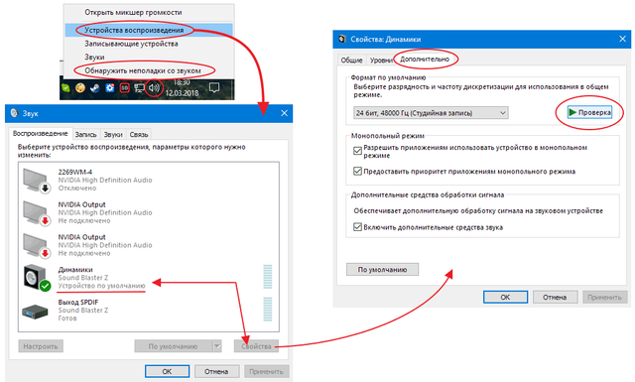The width and height of the screenshot is (635, 382).
Task: Switch to the Связь tab
Action: (139, 135)
